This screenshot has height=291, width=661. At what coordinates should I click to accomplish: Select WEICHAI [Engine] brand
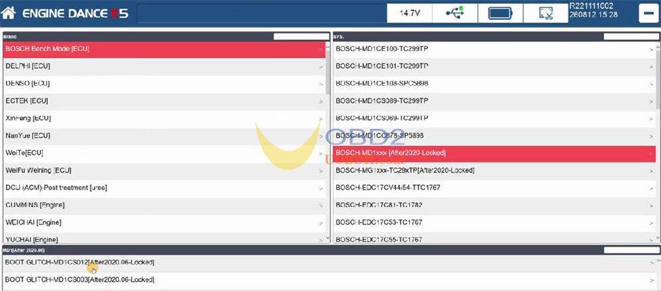(165, 222)
